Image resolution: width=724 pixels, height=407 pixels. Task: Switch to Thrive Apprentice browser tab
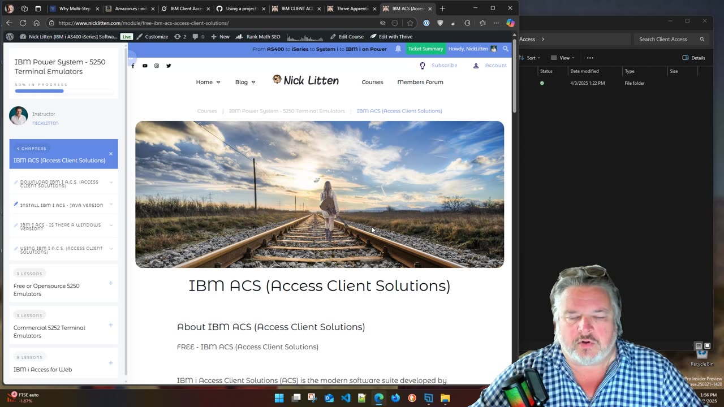click(351, 8)
